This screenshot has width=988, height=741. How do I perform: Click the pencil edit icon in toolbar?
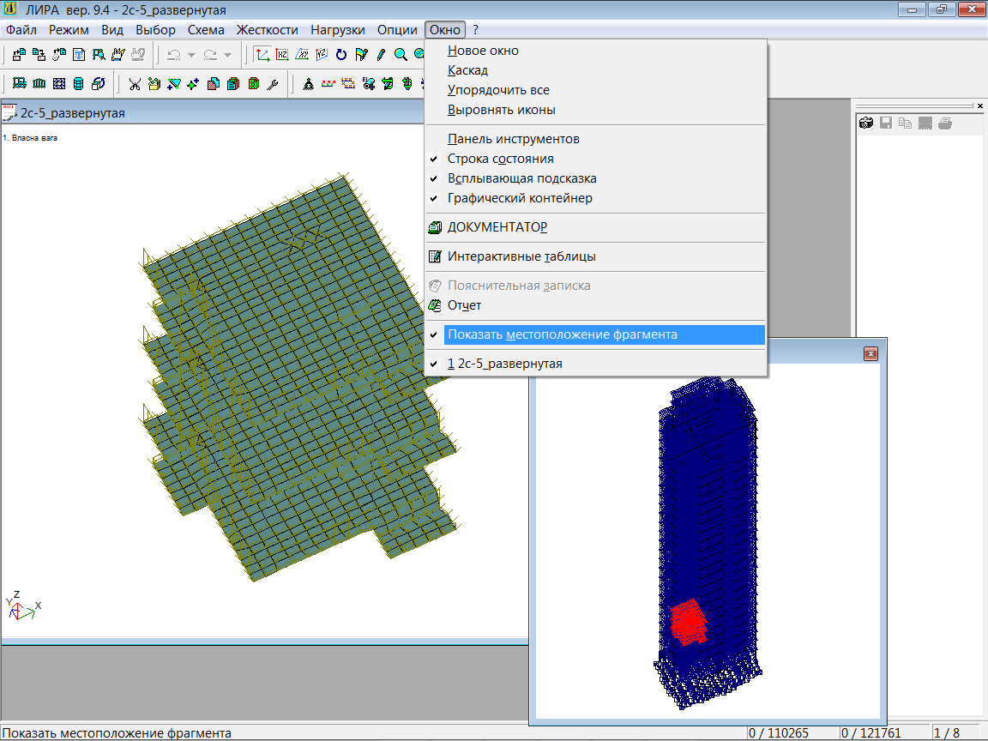click(x=381, y=55)
